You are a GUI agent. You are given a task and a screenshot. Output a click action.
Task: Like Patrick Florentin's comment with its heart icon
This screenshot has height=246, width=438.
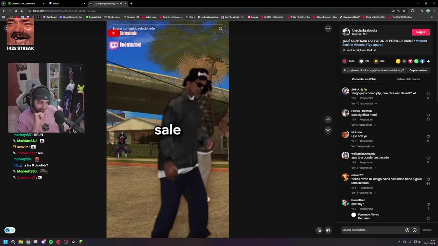pos(428,115)
